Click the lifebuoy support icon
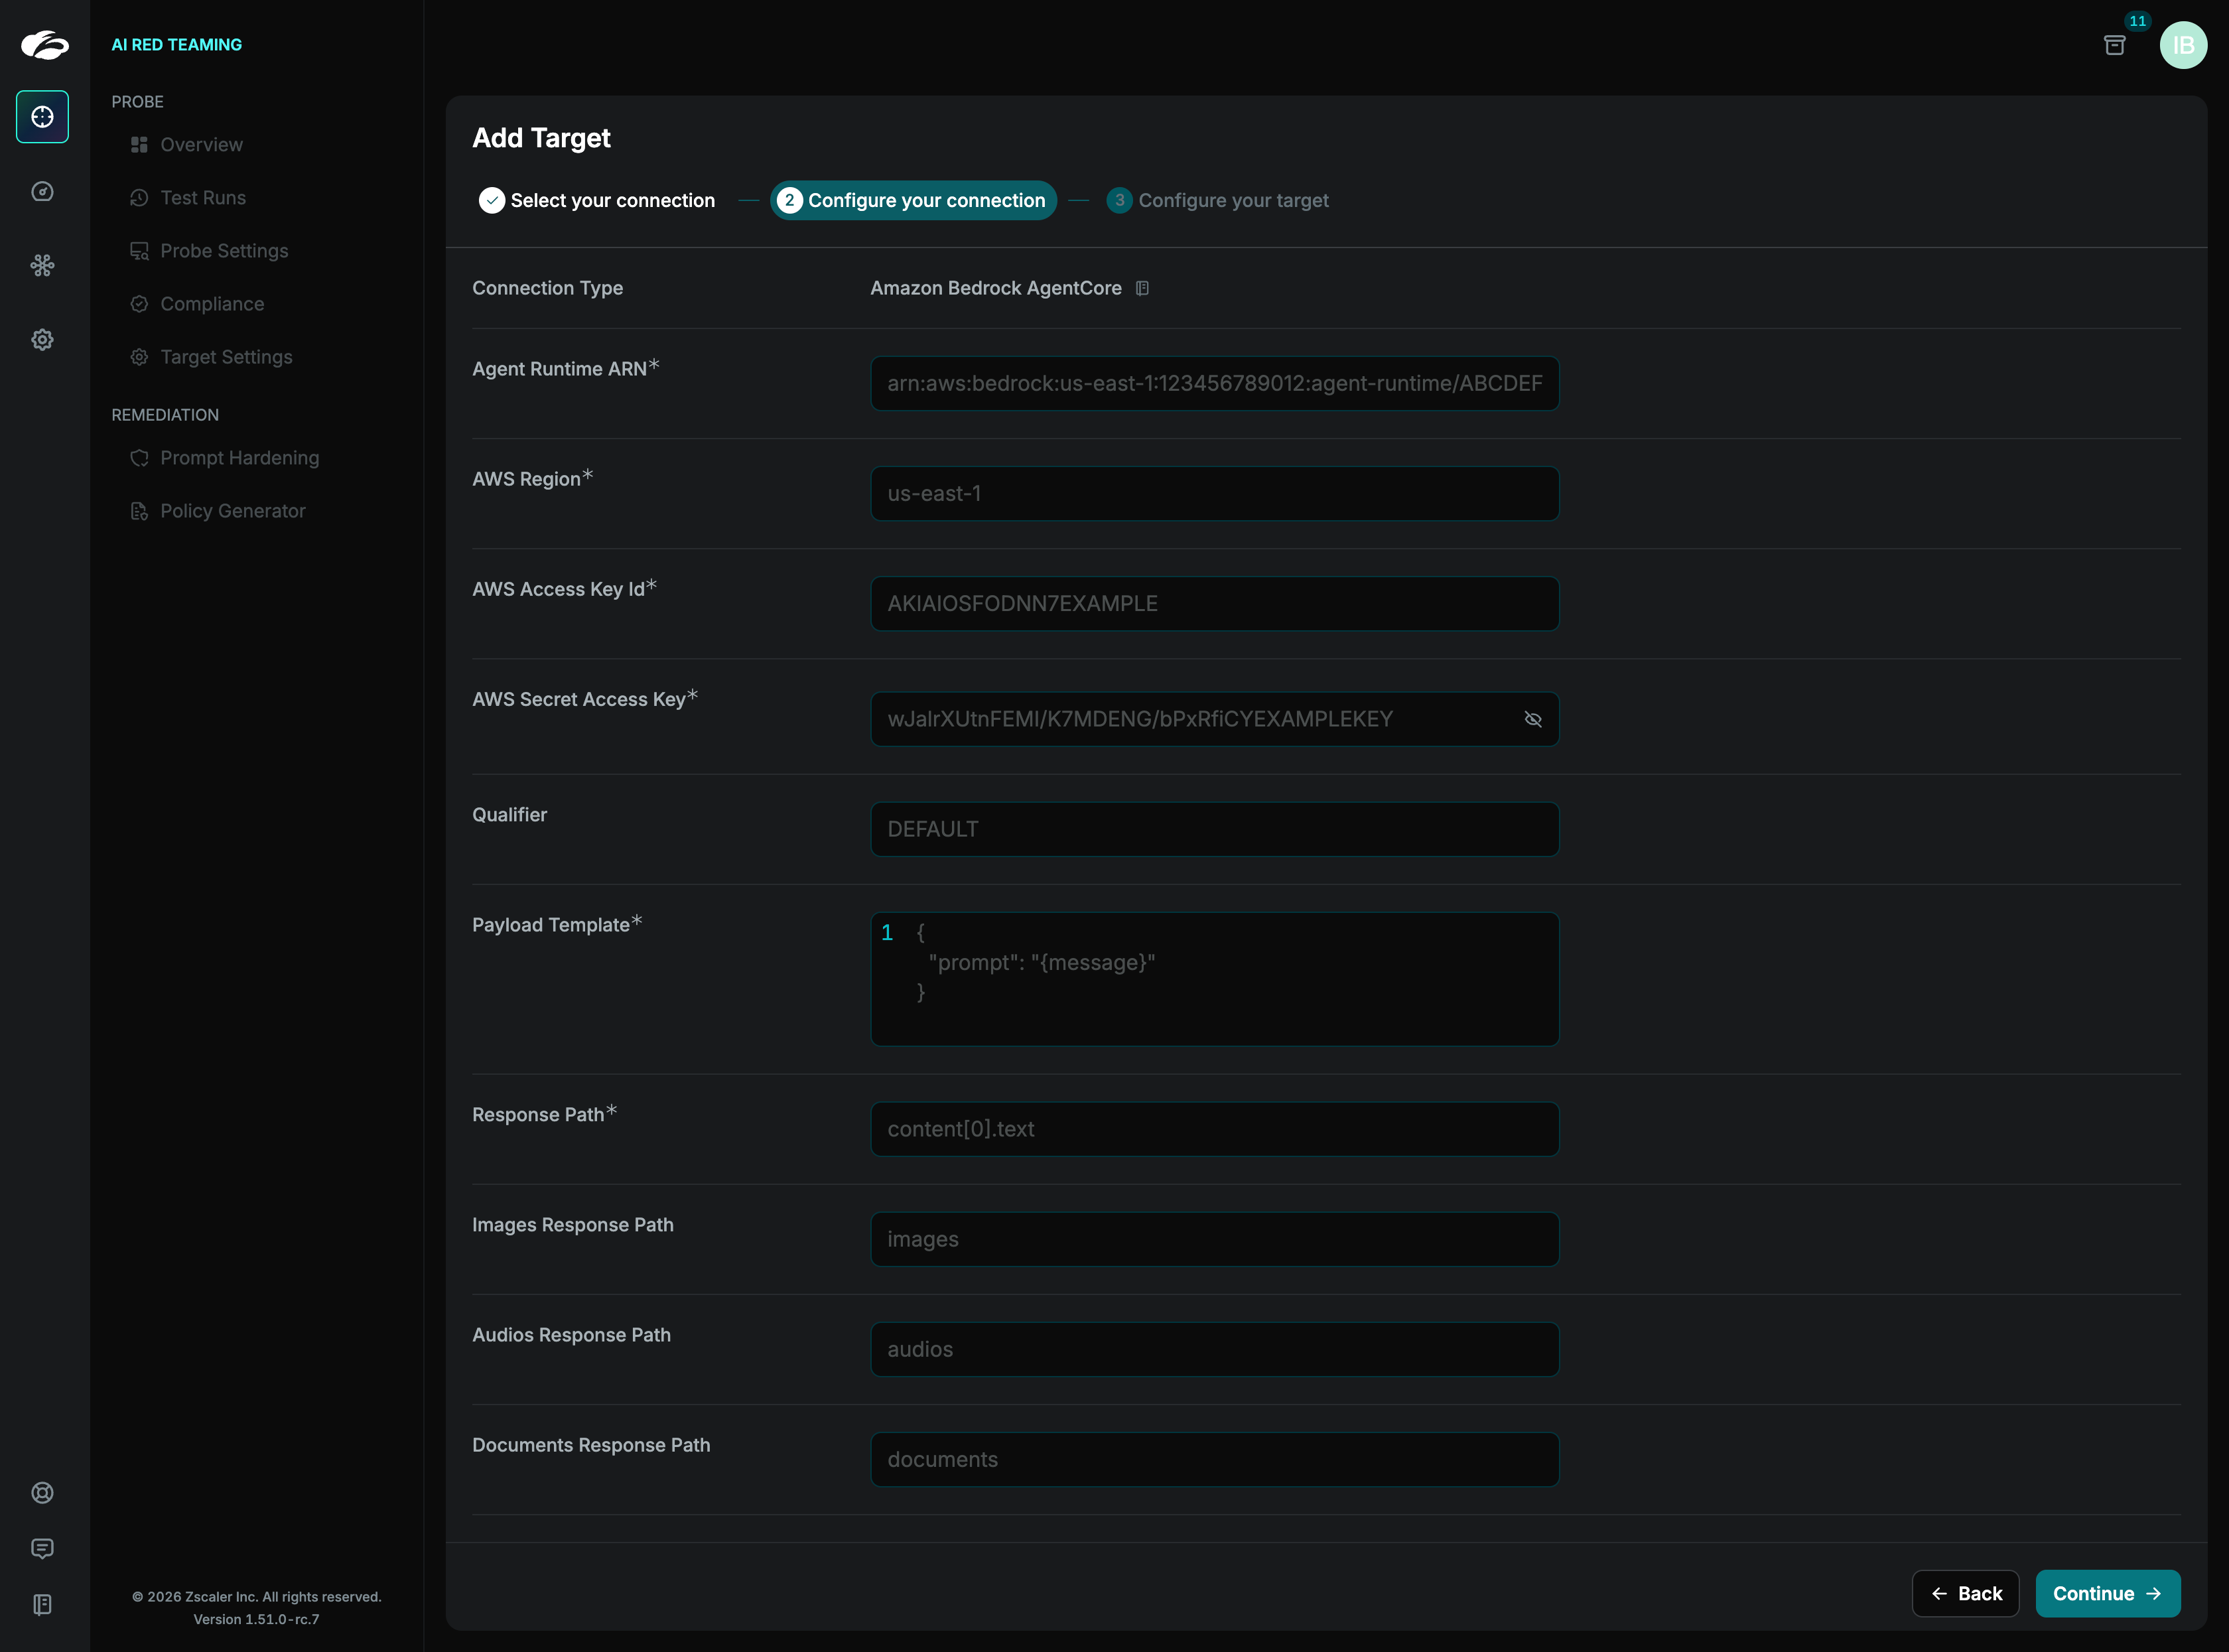 pyautogui.click(x=42, y=1492)
